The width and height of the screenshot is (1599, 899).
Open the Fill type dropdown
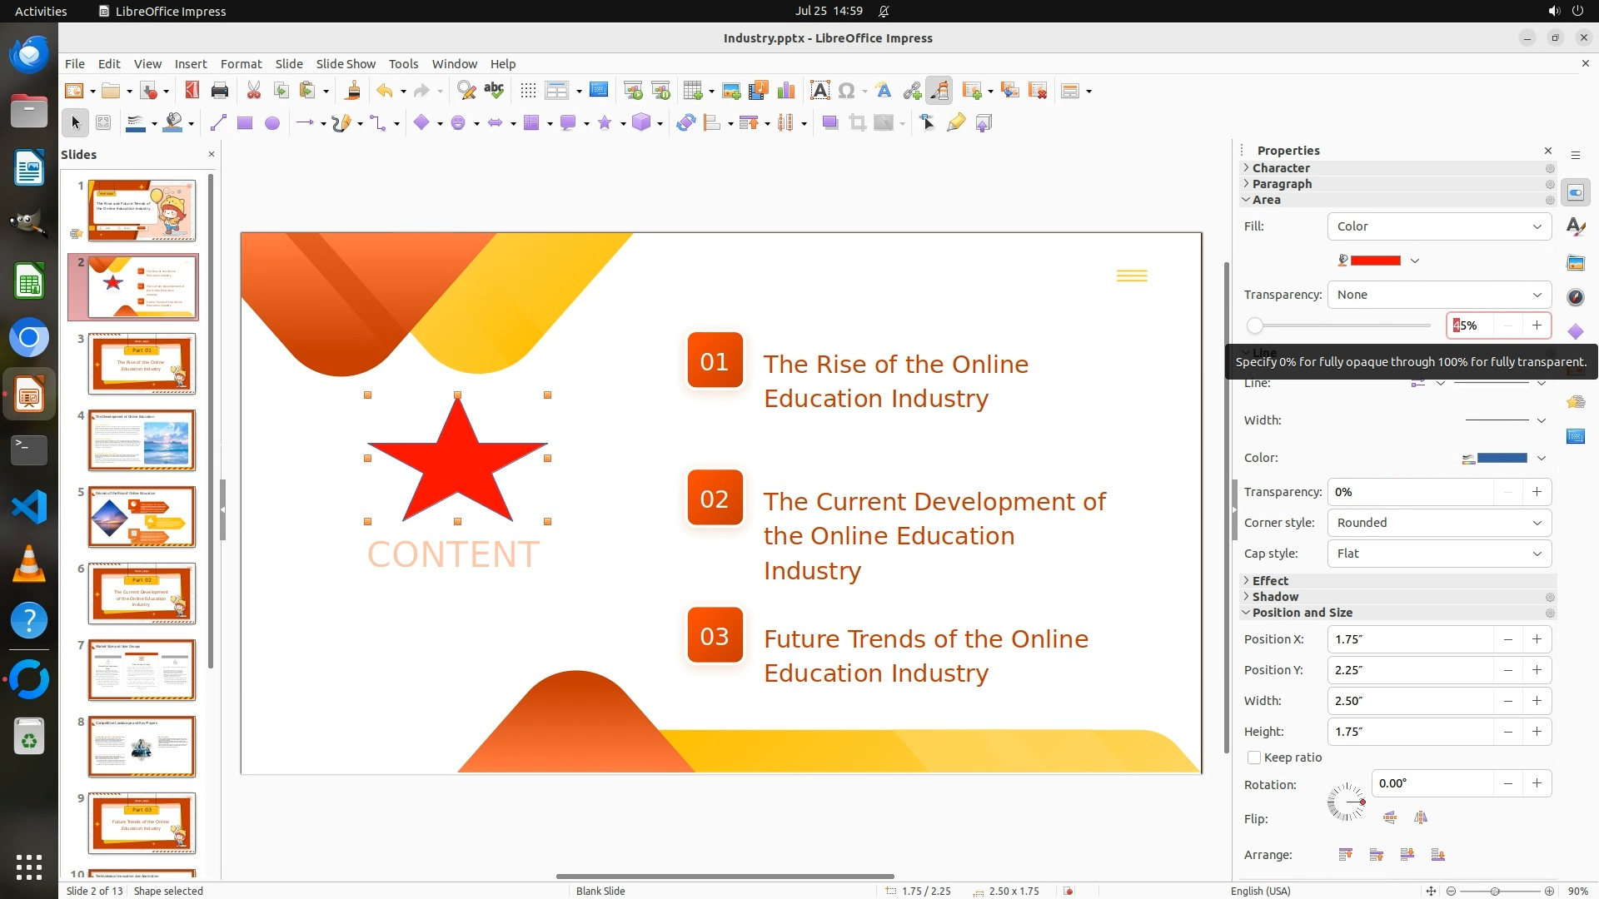tap(1438, 226)
